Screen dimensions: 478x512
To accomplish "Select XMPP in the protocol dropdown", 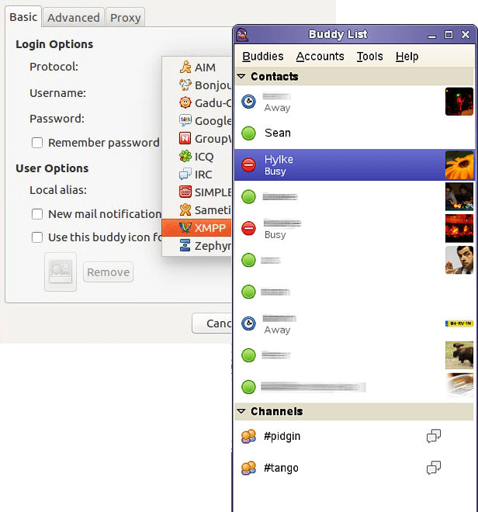I will (x=196, y=227).
